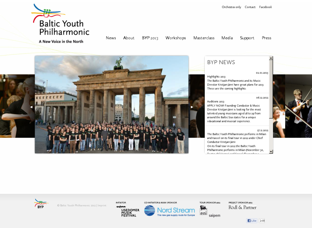Click the small BYP footer logo
The image size is (312, 228).
pyautogui.click(x=41, y=204)
